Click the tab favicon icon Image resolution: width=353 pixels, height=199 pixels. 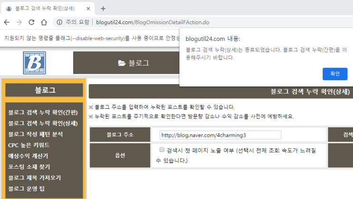pos(9,9)
